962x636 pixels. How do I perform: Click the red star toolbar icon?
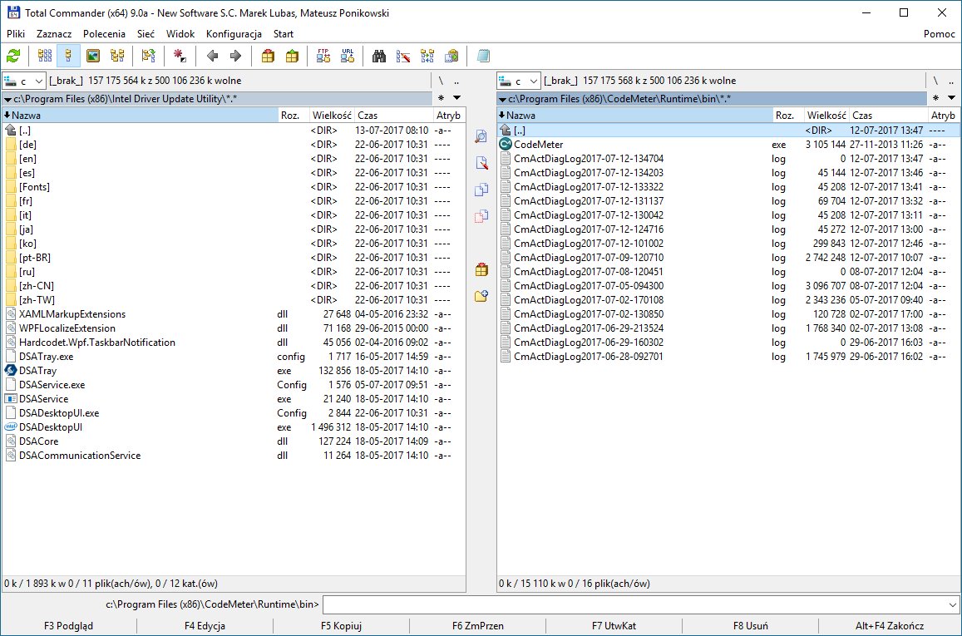pyautogui.click(x=180, y=56)
